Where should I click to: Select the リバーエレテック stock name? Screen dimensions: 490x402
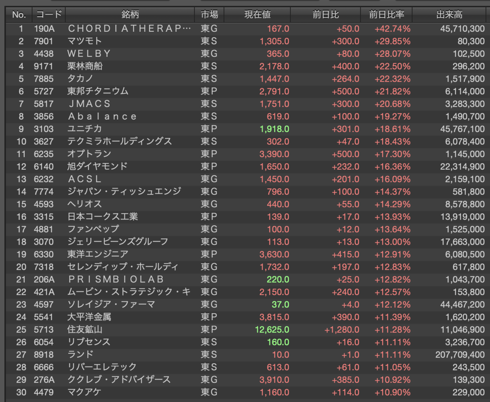[x=102, y=367]
